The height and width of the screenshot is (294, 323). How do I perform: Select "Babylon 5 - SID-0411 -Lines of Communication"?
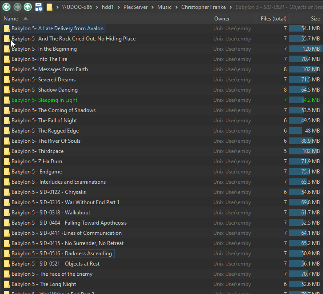click(67, 233)
